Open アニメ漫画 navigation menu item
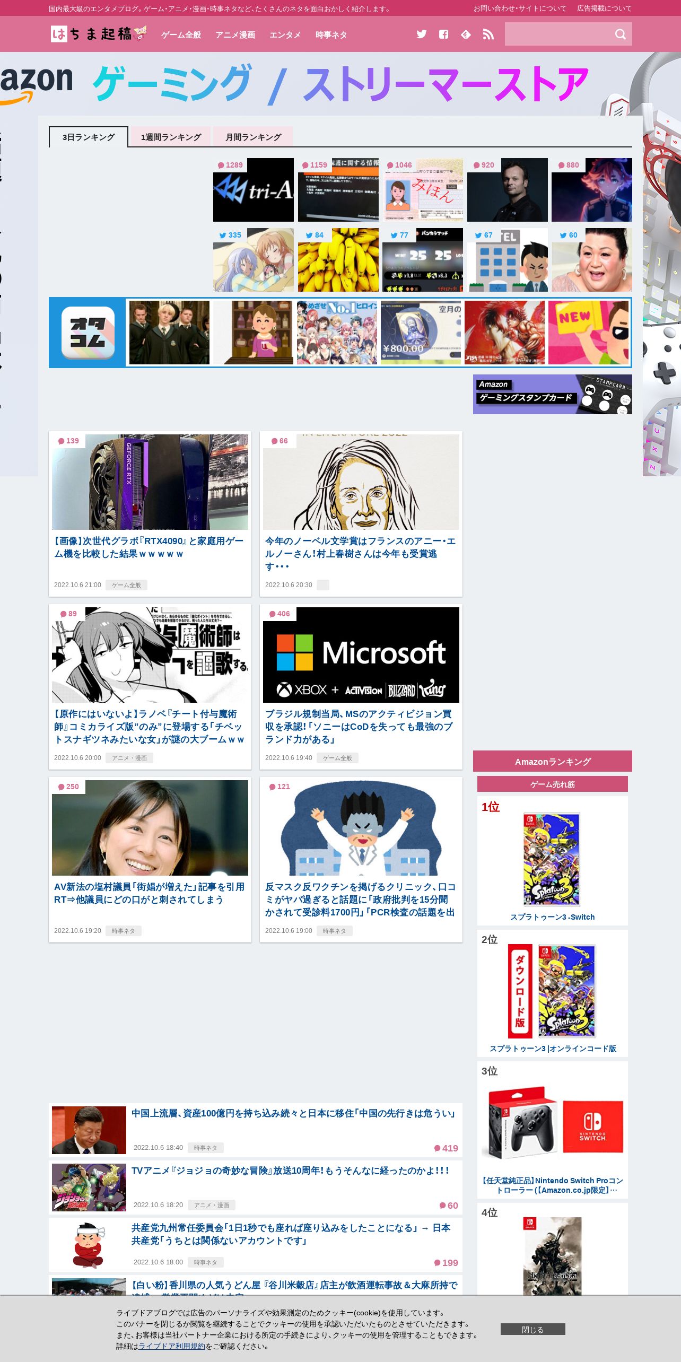The height and width of the screenshot is (1362, 681). [235, 35]
